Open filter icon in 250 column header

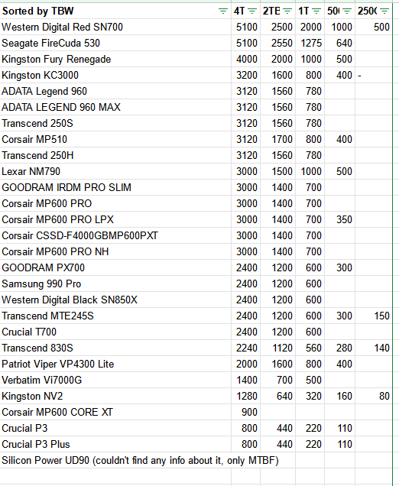click(x=384, y=11)
